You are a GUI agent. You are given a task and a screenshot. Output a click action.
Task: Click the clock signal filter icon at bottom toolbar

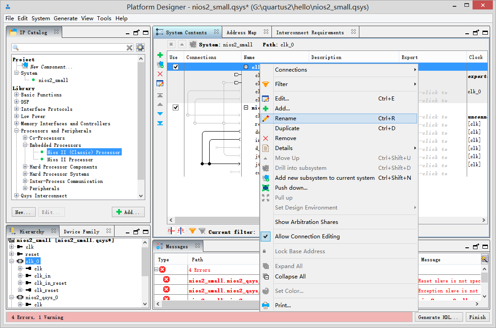(x=171, y=231)
